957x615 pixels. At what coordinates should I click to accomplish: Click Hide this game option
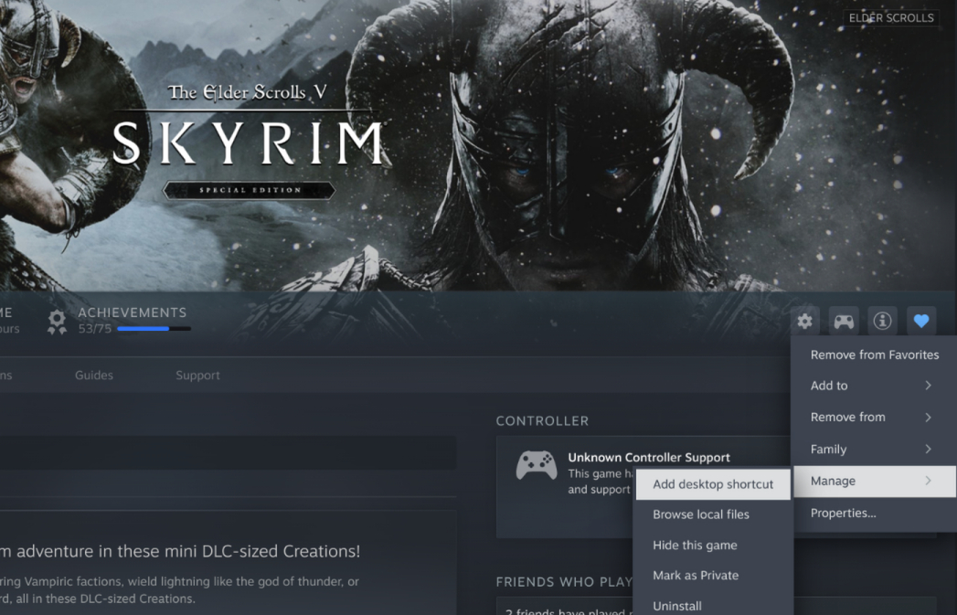(x=695, y=546)
